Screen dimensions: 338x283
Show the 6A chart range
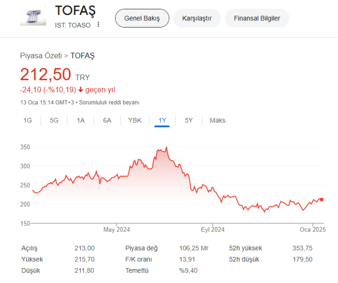107,121
